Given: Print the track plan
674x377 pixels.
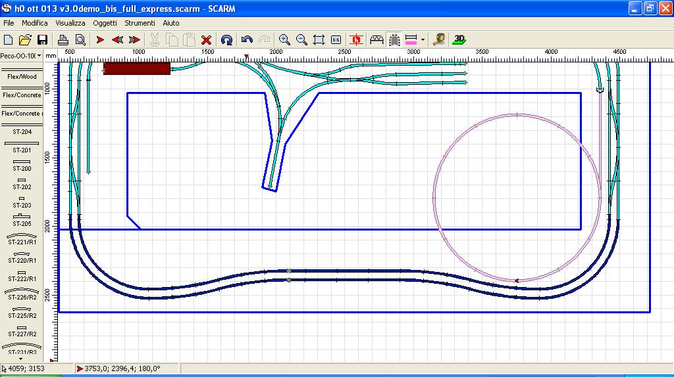Looking at the screenshot, I should pyautogui.click(x=63, y=40).
